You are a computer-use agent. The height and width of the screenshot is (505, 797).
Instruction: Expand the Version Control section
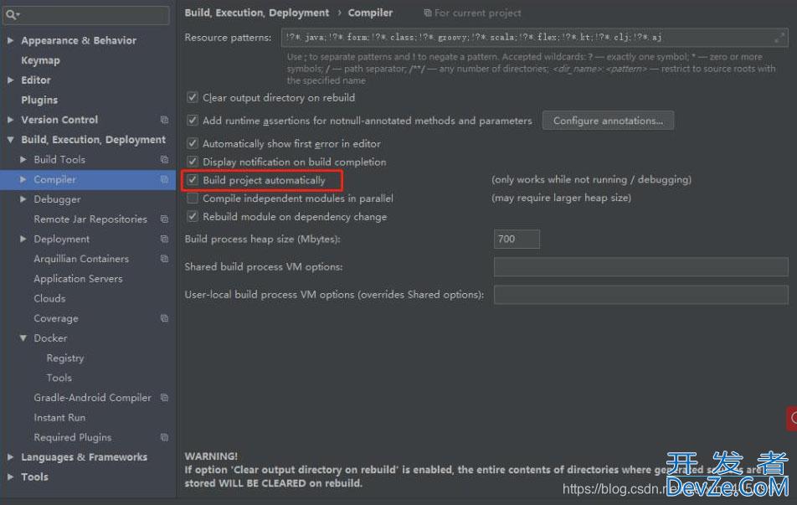10,120
